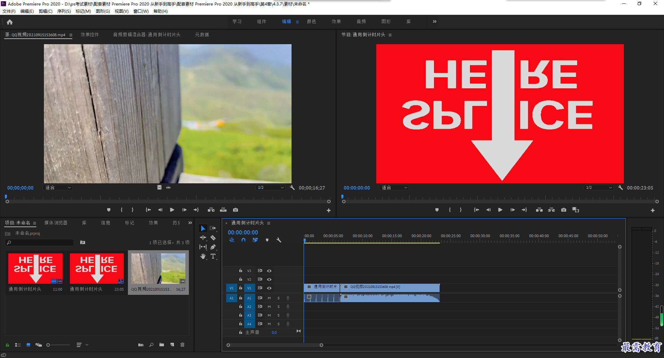The image size is (664, 358).
Task: Play the program monitor sequence
Action: click(x=500, y=210)
